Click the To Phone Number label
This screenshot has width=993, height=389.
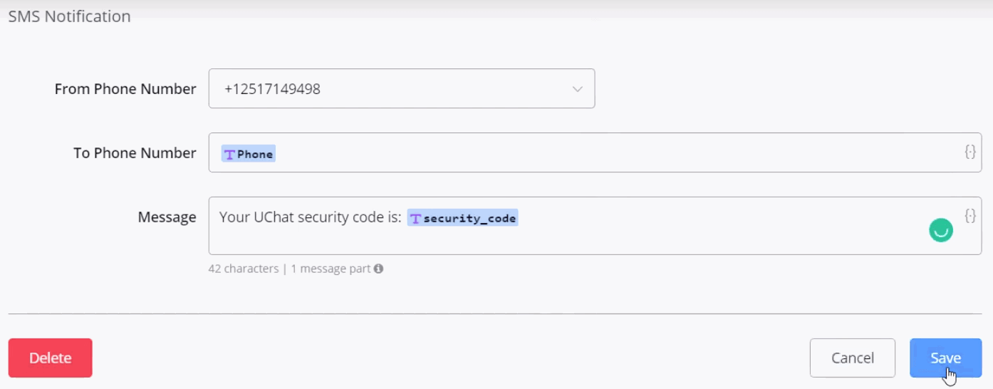click(135, 153)
